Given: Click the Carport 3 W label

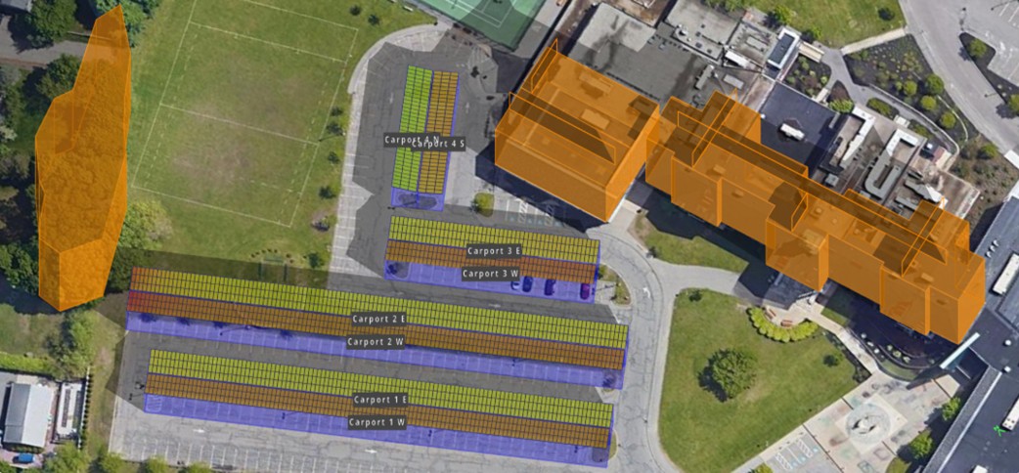Looking at the screenshot, I should tap(490, 274).
